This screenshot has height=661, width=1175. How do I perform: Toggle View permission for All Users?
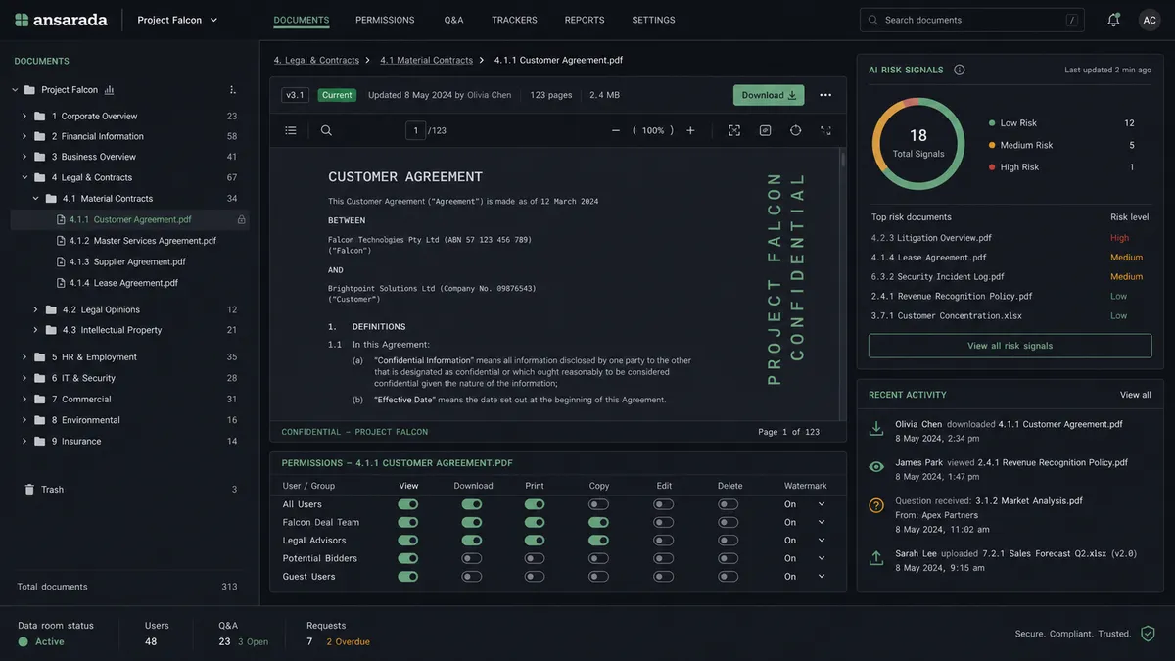coord(407,504)
